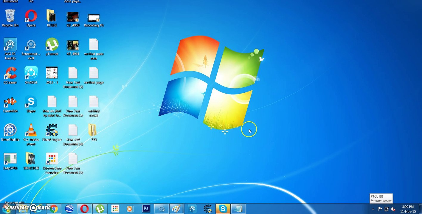Select the Skype desktop shortcut

point(31,104)
